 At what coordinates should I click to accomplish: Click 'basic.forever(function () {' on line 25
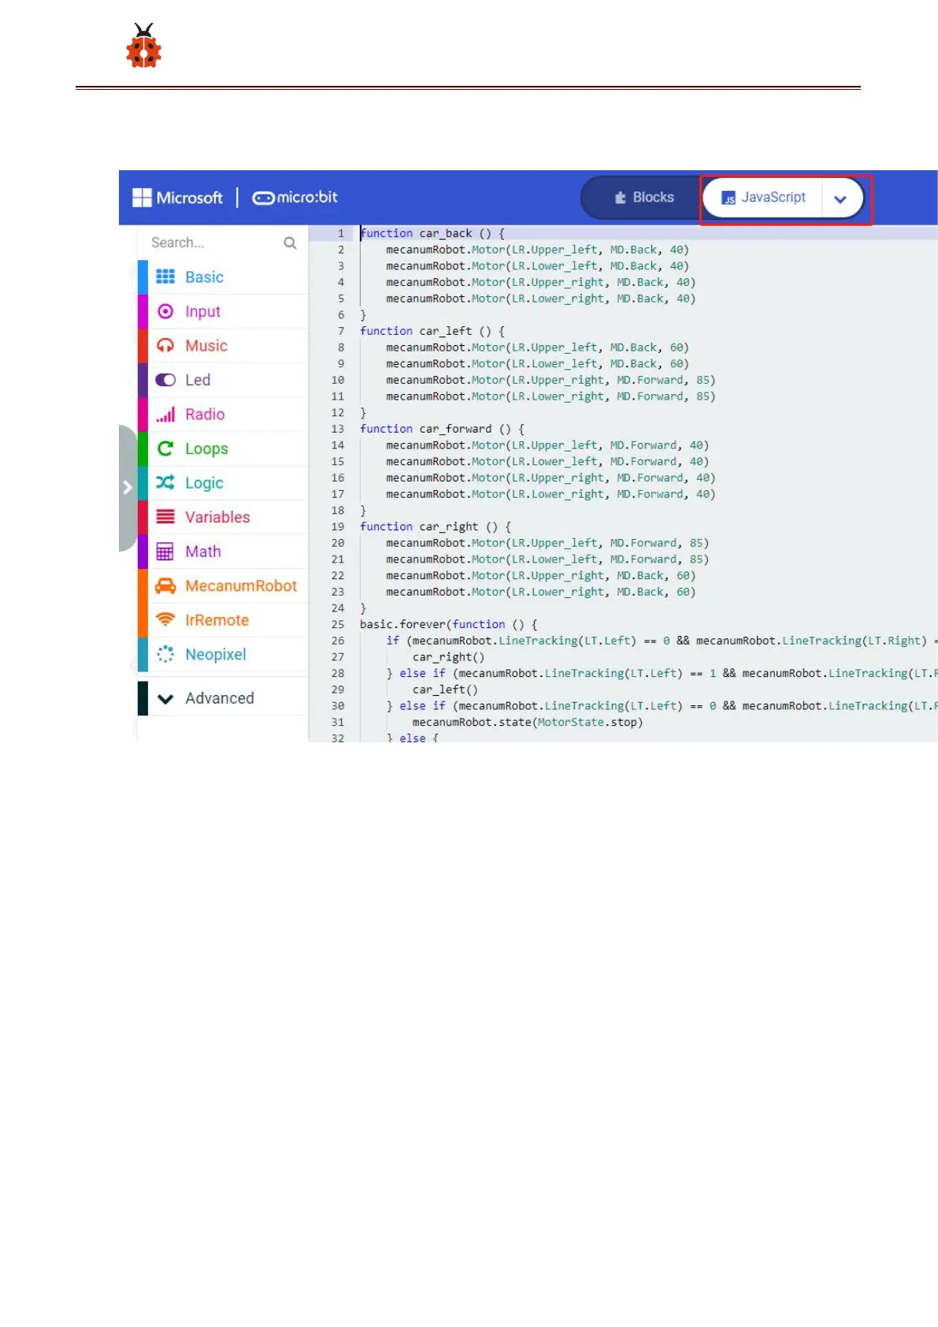[449, 624]
